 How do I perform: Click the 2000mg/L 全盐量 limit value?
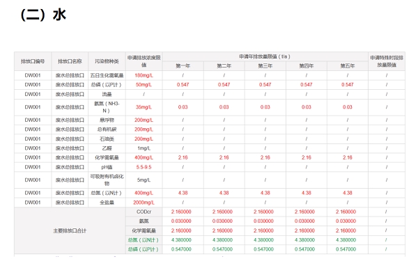(x=144, y=203)
